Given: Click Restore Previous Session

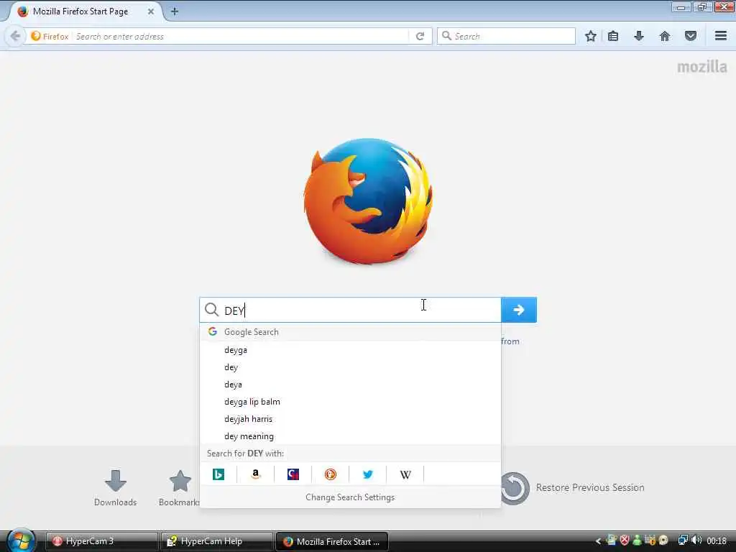Looking at the screenshot, I should click(x=573, y=488).
